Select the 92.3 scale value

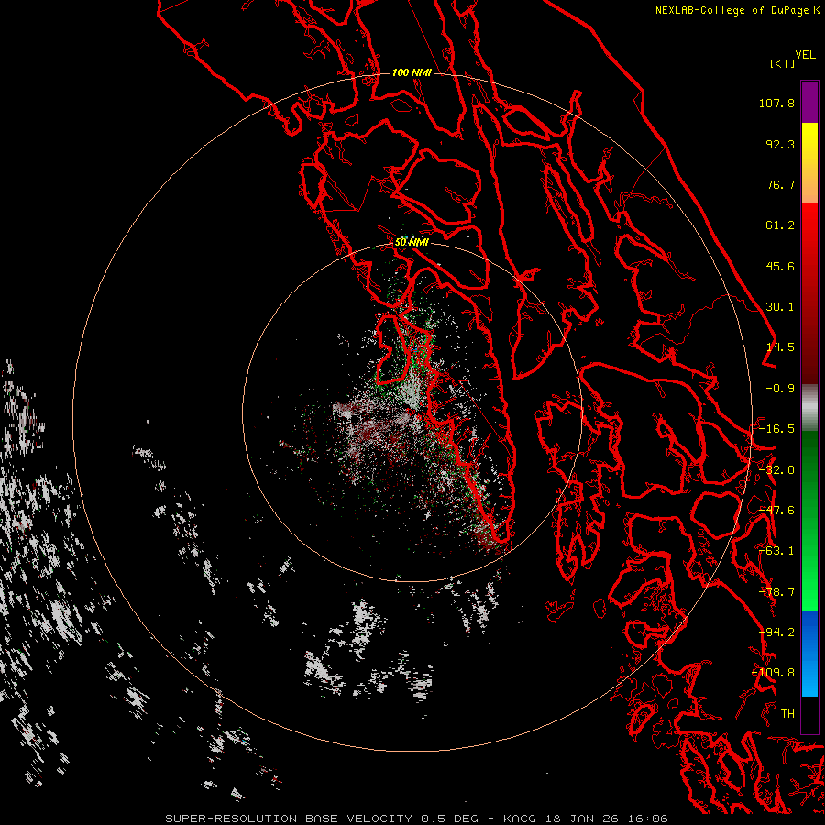[x=780, y=144]
